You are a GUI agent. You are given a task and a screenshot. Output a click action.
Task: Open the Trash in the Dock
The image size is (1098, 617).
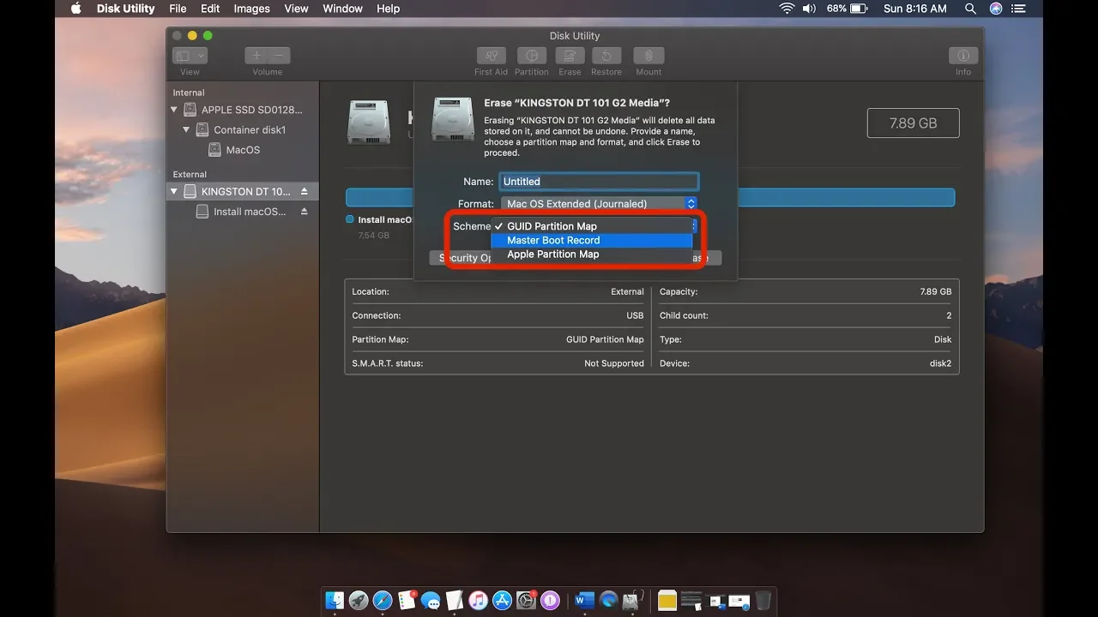point(763,601)
